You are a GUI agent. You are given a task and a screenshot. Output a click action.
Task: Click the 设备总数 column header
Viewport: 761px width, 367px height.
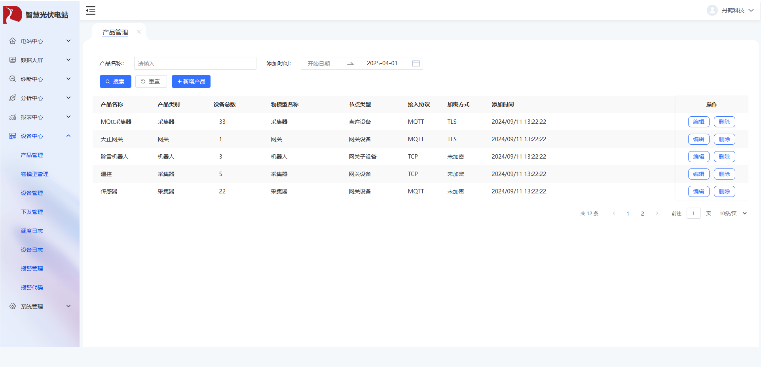point(224,104)
